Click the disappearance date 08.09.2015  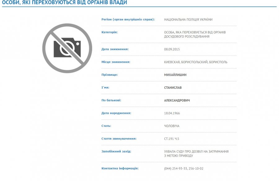pyautogui.click(x=172, y=49)
